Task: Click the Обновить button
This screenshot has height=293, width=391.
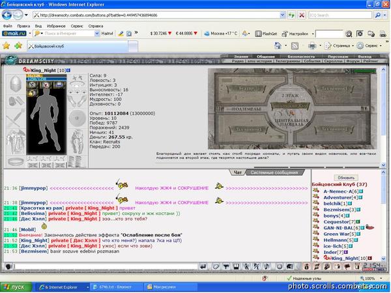Action: coord(346,178)
